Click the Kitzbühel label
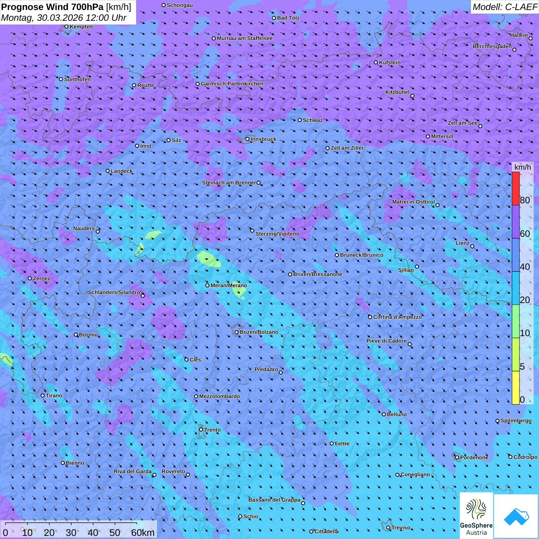This screenshot has height=539, width=539. coord(397,92)
